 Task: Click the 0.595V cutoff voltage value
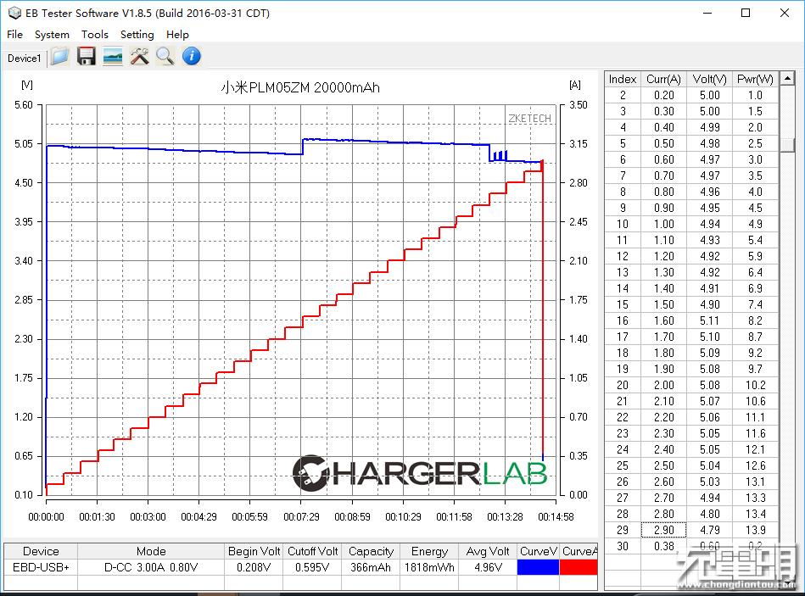pos(312,567)
